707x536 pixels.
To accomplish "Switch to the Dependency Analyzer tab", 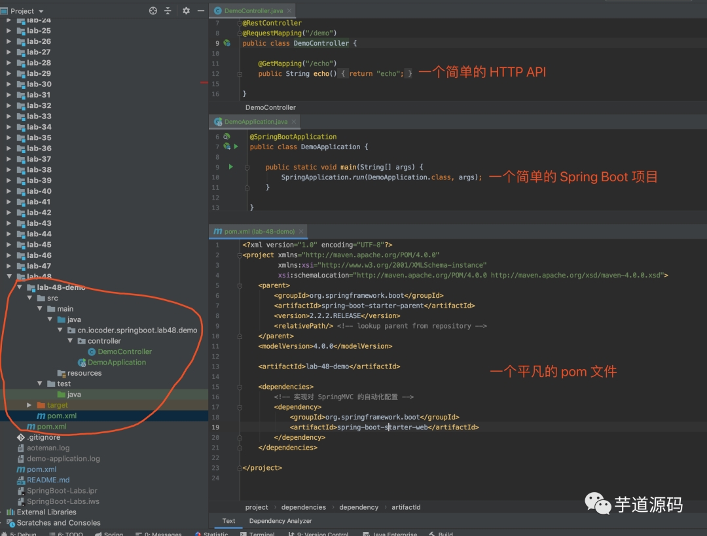I will [280, 521].
